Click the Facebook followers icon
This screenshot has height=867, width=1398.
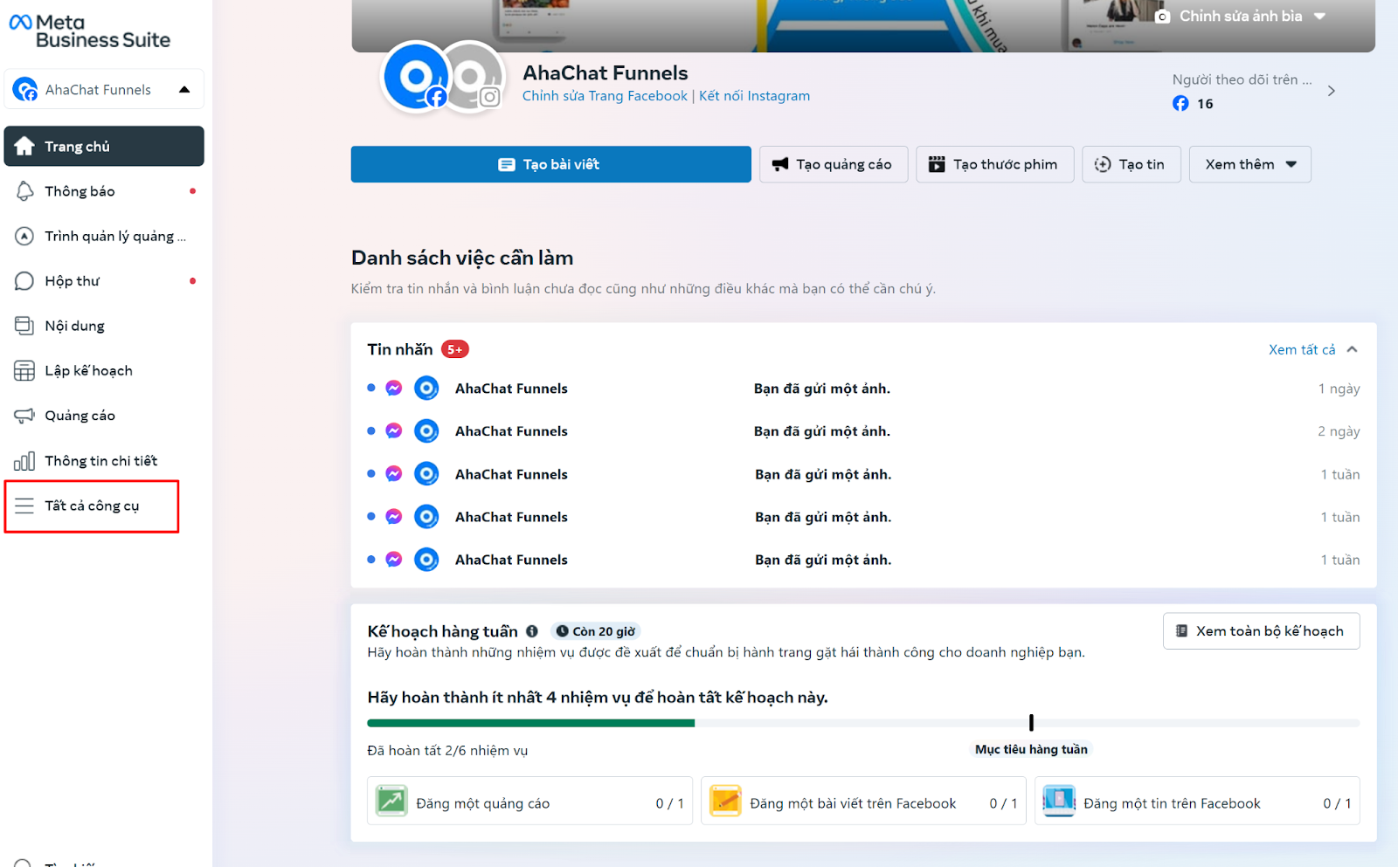click(1180, 103)
